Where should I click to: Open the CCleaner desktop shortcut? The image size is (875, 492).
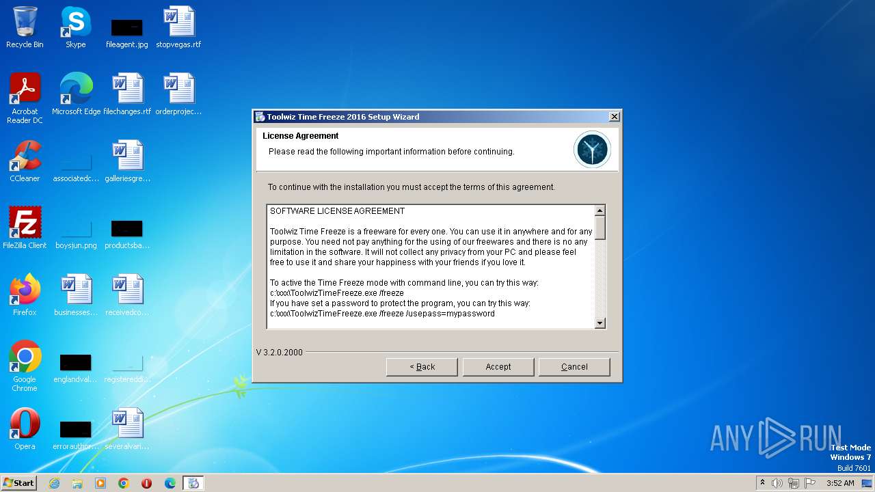(x=25, y=161)
